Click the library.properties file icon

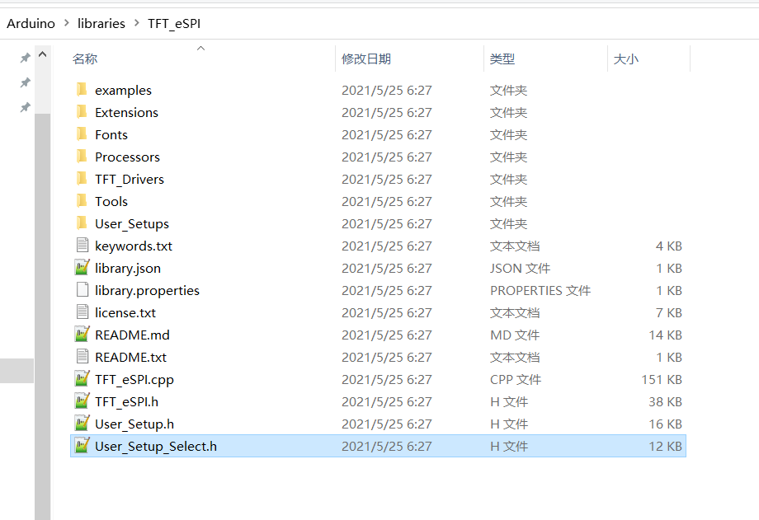click(82, 290)
